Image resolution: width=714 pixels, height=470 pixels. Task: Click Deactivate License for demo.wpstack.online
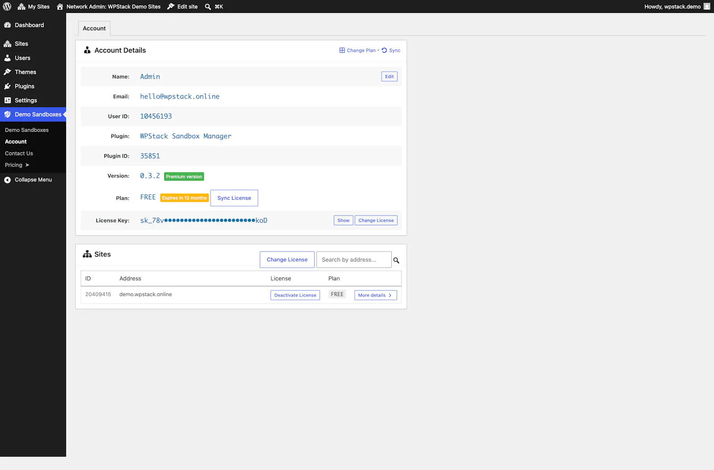pyautogui.click(x=295, y=295)
